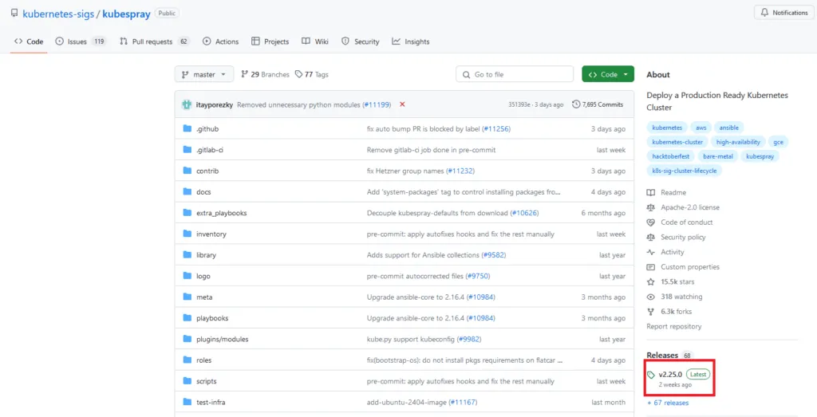Image resolution: width=817 pixels, height=417 pixels.
Task: Open the Code tab
Action: (29, 41)
